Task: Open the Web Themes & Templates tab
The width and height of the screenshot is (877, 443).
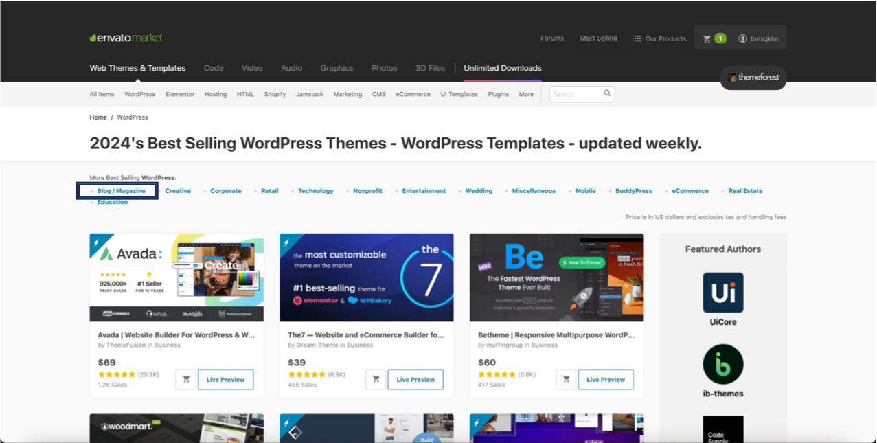Action: pyautogui.click(x=137, y=68)
